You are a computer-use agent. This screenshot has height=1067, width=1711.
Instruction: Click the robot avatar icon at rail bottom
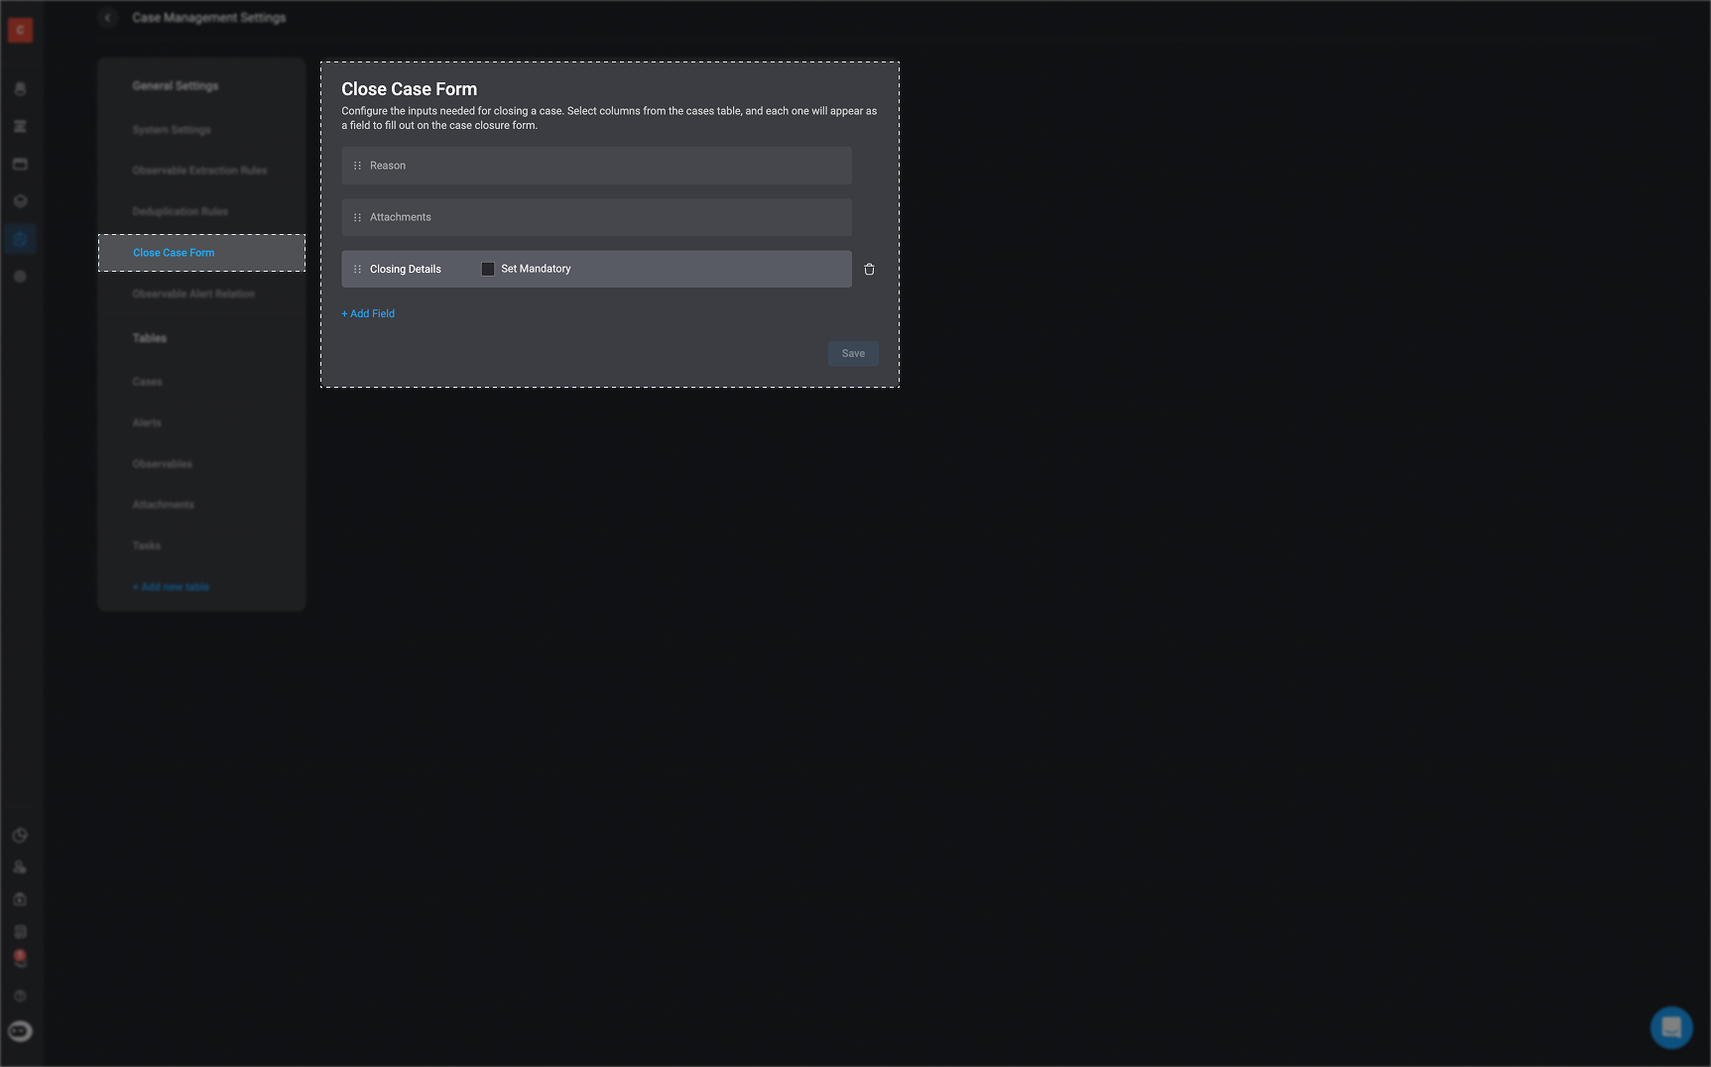pyautogui.click(x=20, y=1031)
